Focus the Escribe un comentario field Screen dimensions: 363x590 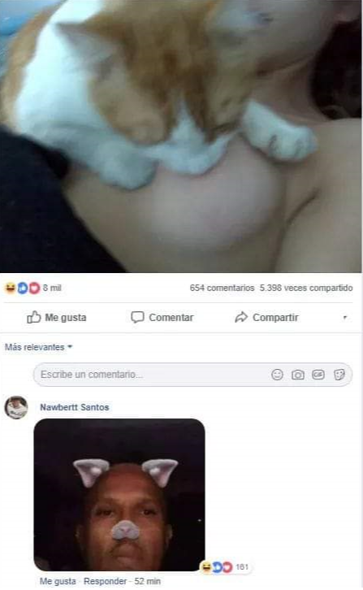click(x=192, y=375)
